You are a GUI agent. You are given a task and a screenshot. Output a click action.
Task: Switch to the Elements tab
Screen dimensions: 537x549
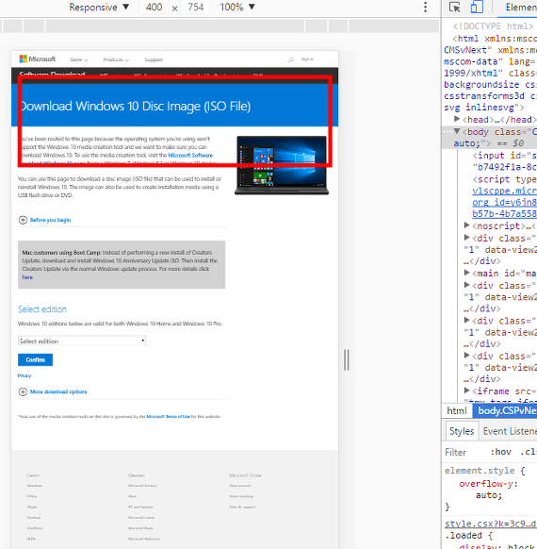(x=521, y=7)
